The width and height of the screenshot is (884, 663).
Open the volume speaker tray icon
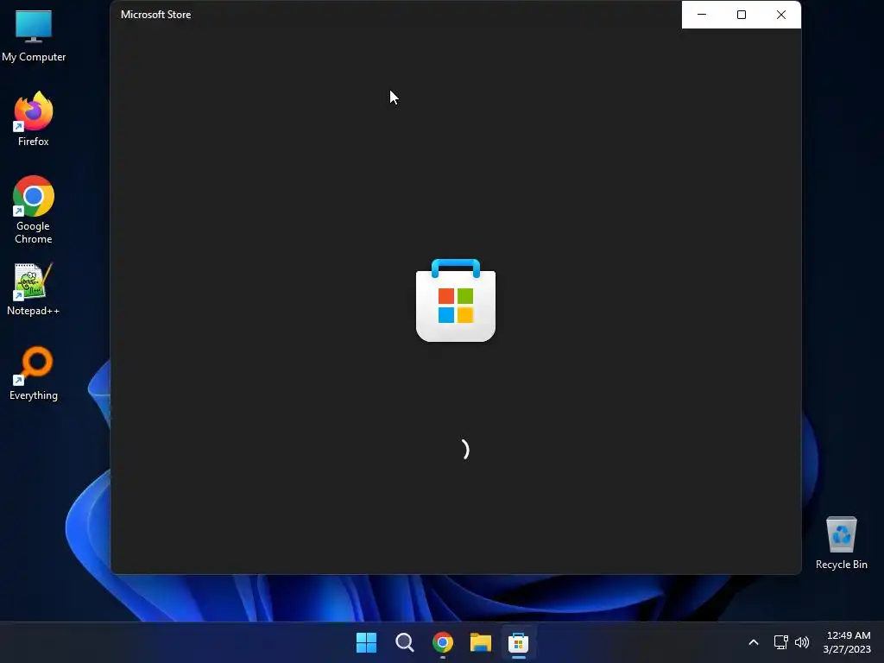pyautogui.click(x=802, y=642)
